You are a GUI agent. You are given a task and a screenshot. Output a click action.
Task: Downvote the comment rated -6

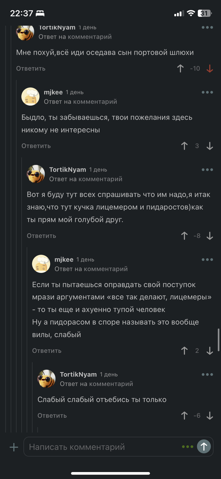coord(210,415)
